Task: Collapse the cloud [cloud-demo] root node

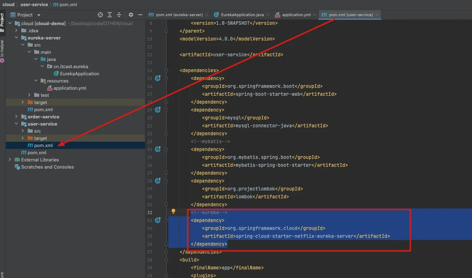Action: point(10,23)
